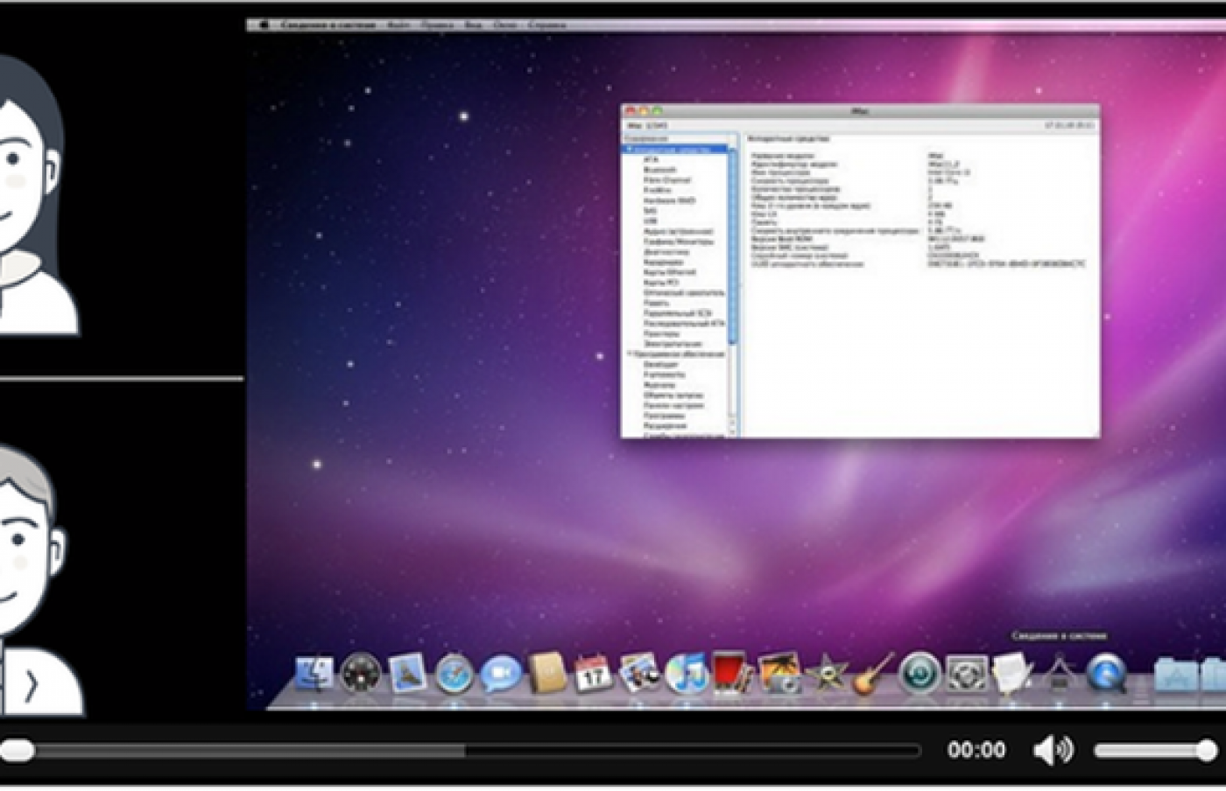
Task: Open Photo Booth red curtain icon
Action: (732, 673)
